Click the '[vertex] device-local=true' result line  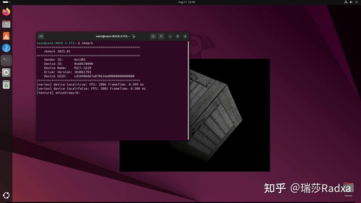90,85
